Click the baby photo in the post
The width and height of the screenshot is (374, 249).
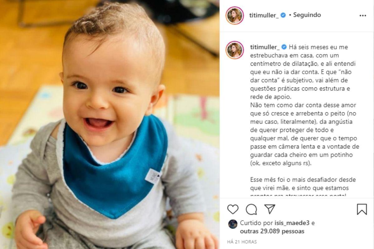(x=110, y=125)
